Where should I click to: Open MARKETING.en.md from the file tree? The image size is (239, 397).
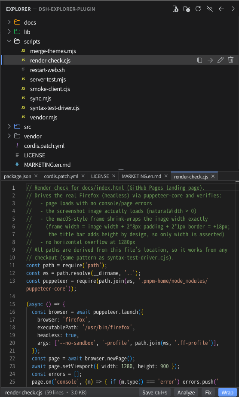pos(47,165)
